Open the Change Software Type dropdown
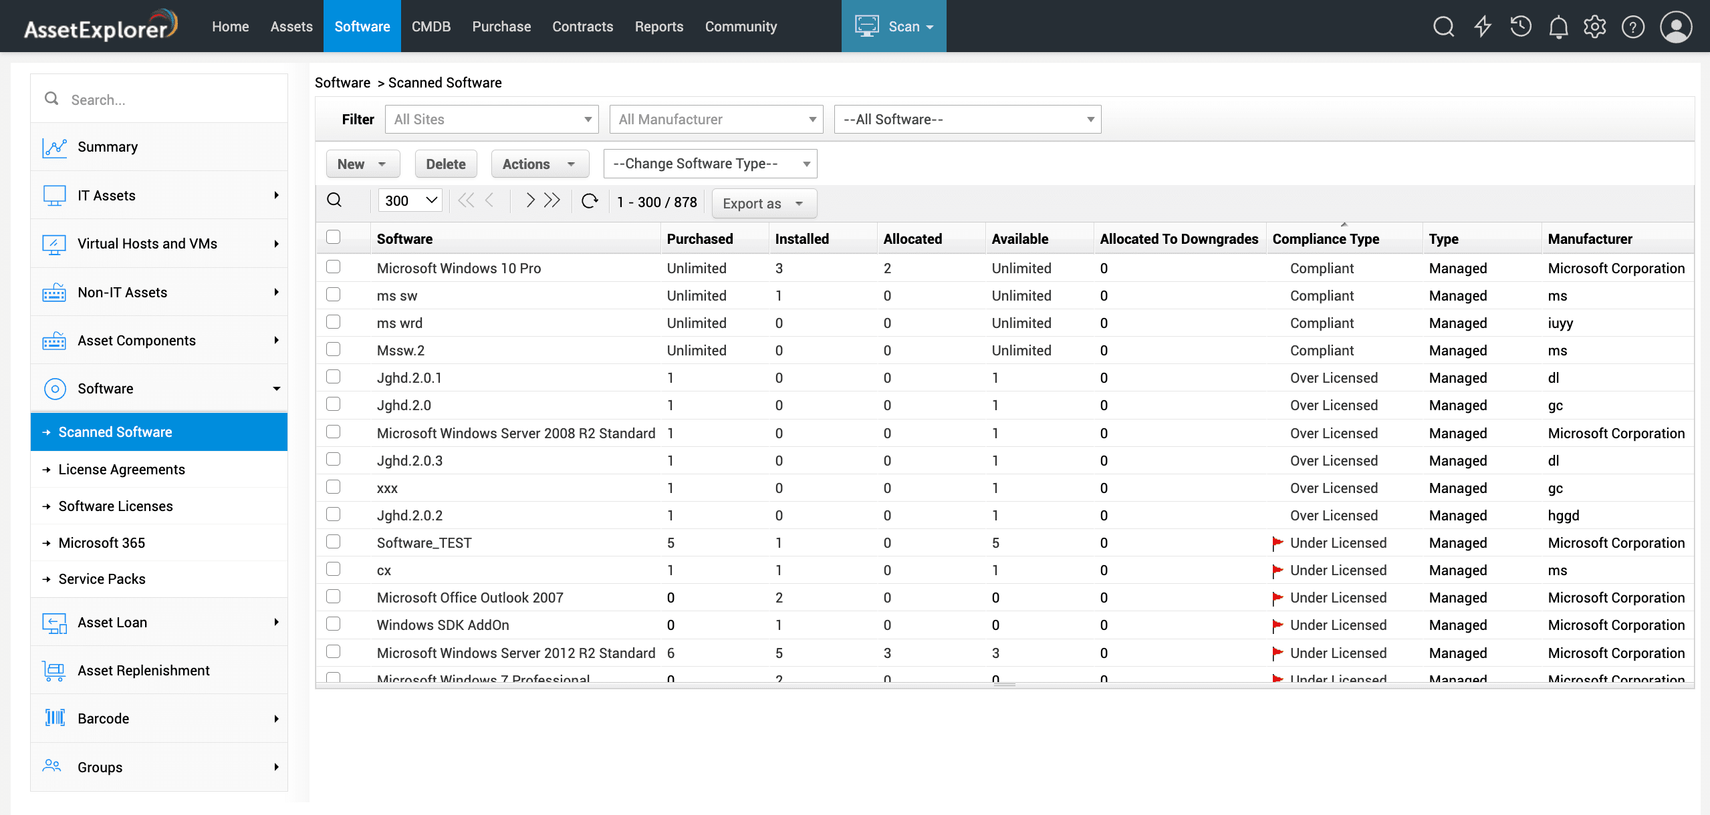 click(710, 164)
